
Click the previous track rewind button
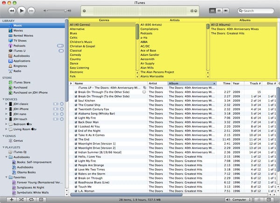point(12,11)
